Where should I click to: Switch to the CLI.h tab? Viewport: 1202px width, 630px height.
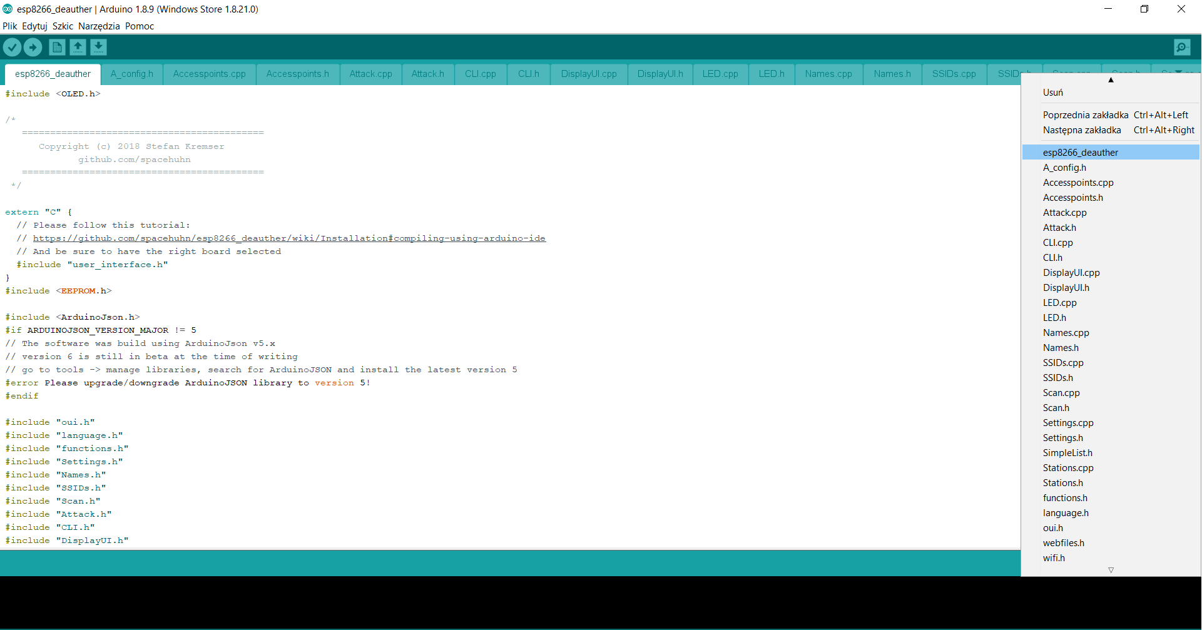pyautogui.click(x=529, y=74)
